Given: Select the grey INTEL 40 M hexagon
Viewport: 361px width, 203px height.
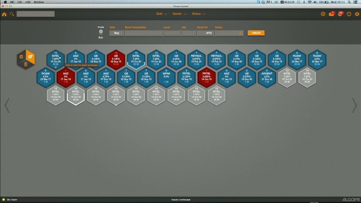Looking at the screenshot, I should [x=196, y=95].
